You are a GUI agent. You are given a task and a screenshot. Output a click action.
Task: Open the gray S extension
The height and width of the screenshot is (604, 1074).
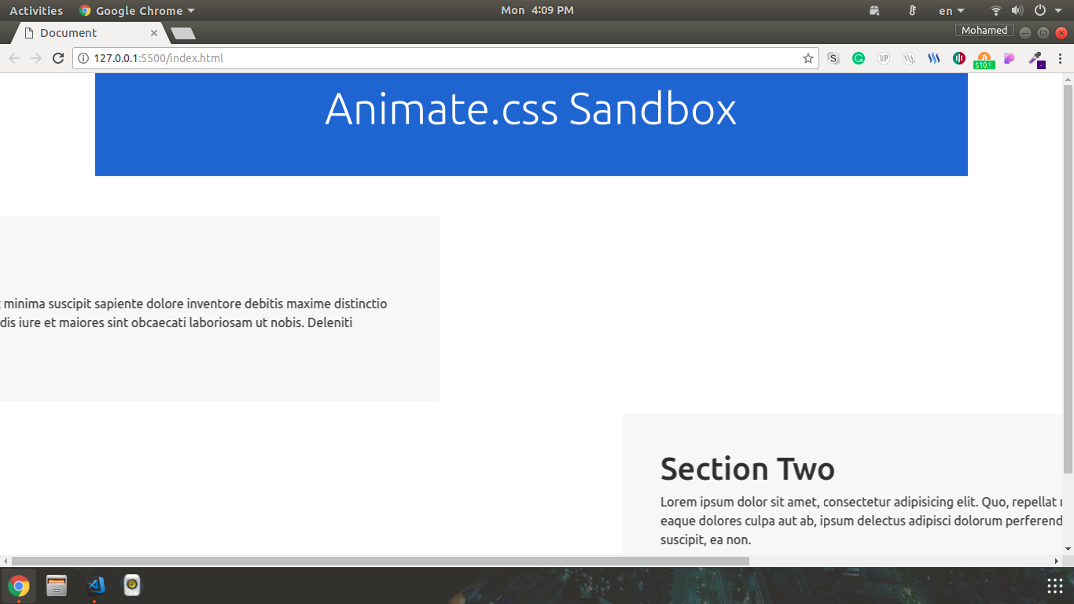pos(833,58)
